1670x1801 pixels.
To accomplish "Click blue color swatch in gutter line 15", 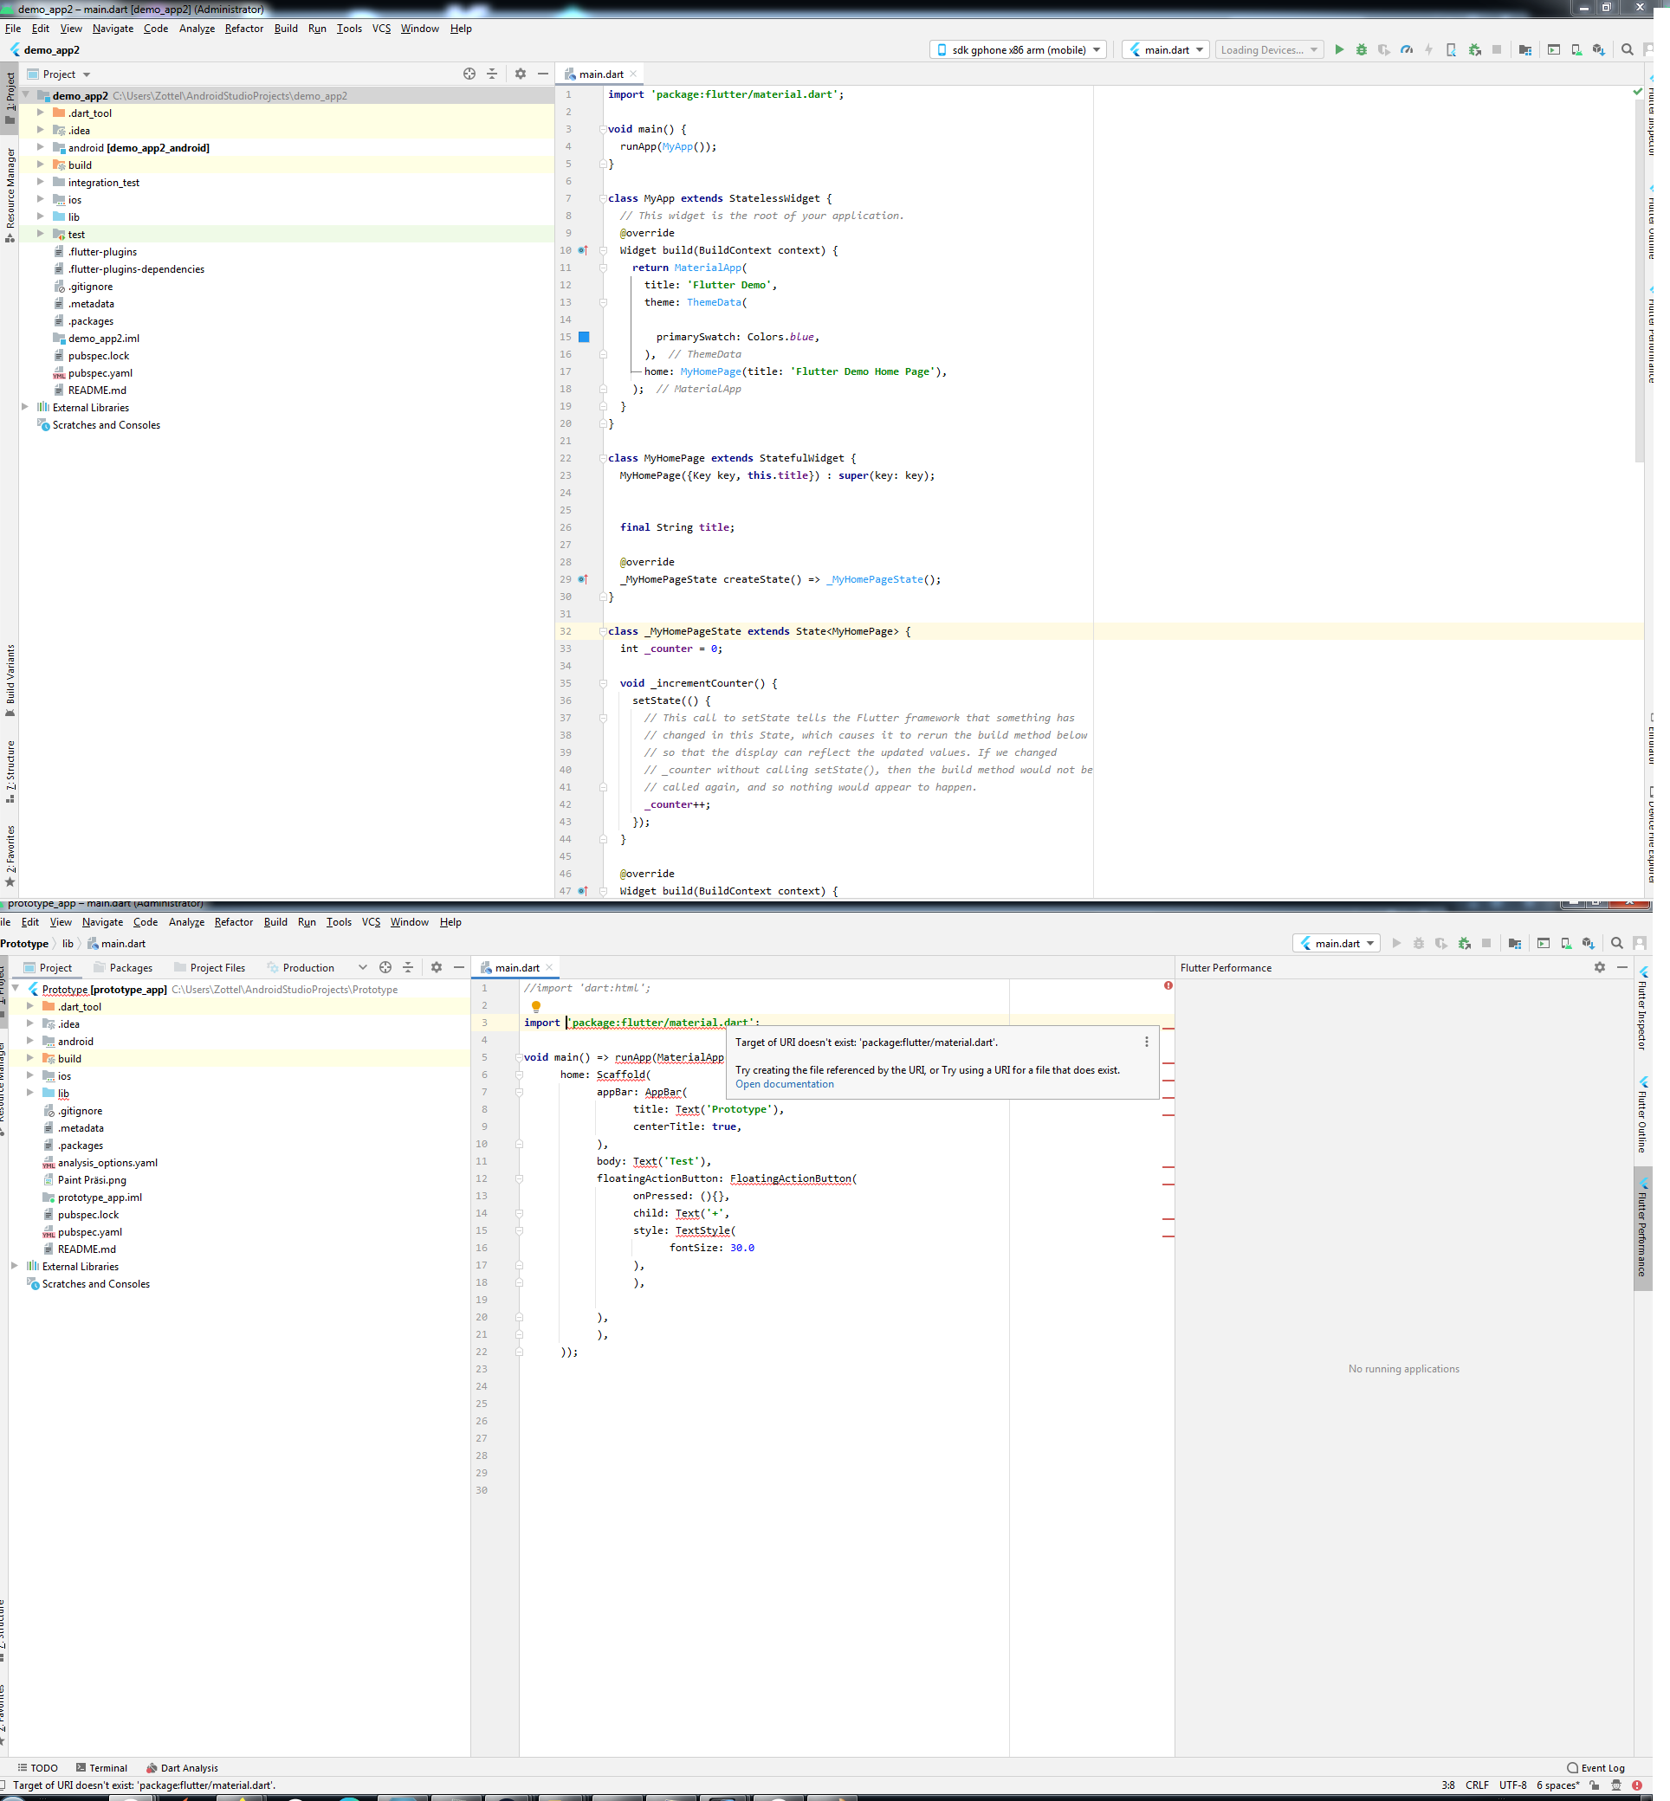I will coord(584,337).
